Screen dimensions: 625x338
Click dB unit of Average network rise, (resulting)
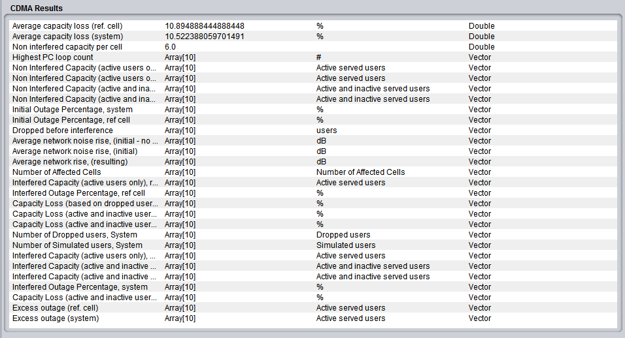click(321, 161)
